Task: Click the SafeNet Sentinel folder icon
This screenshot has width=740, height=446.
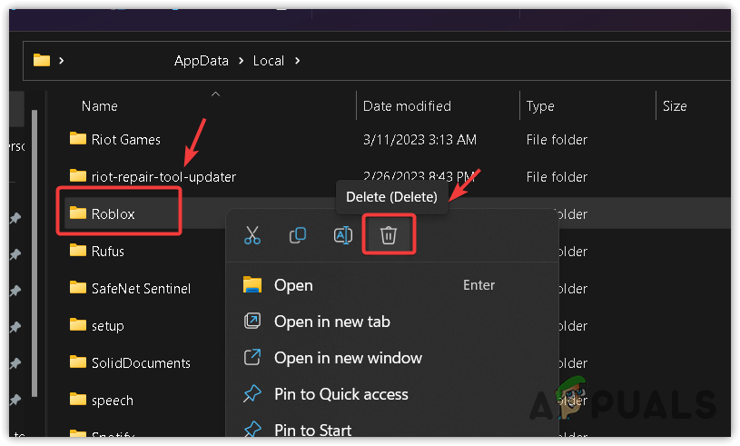Action: point(77,288)
